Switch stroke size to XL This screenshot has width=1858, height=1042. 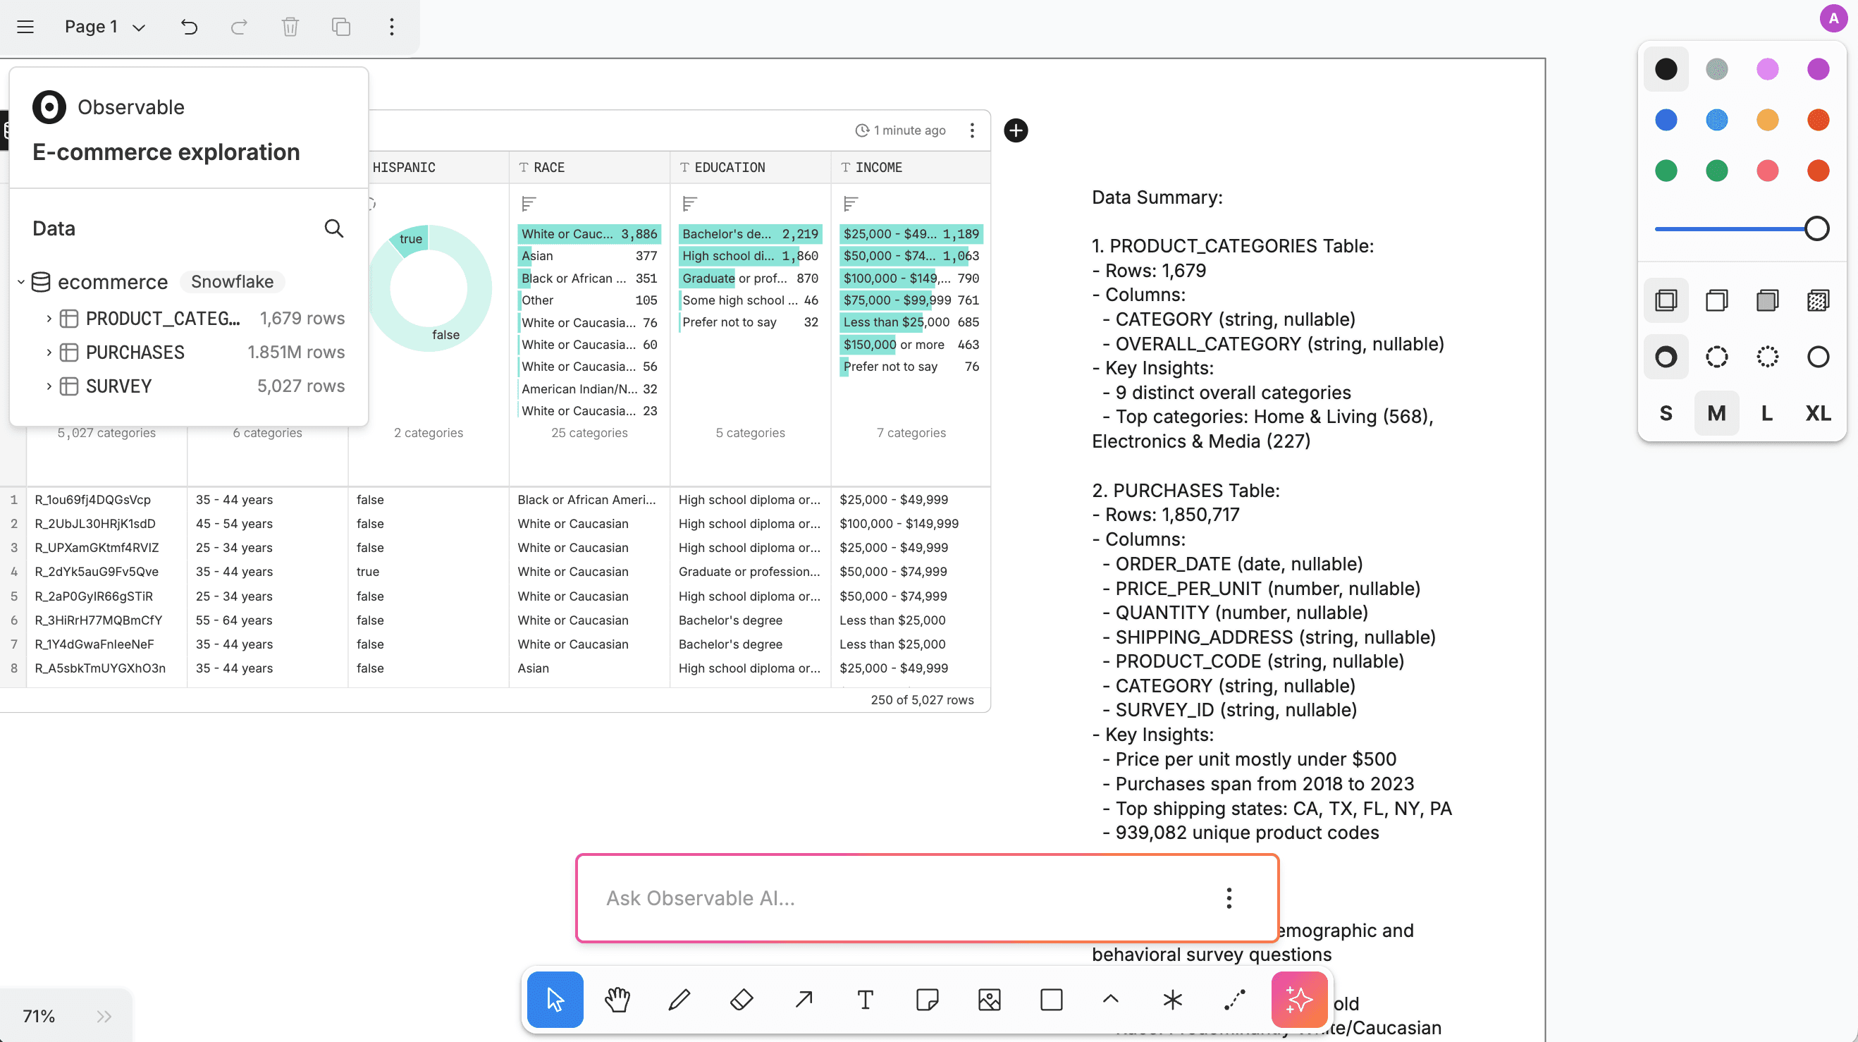point(1817,412)
